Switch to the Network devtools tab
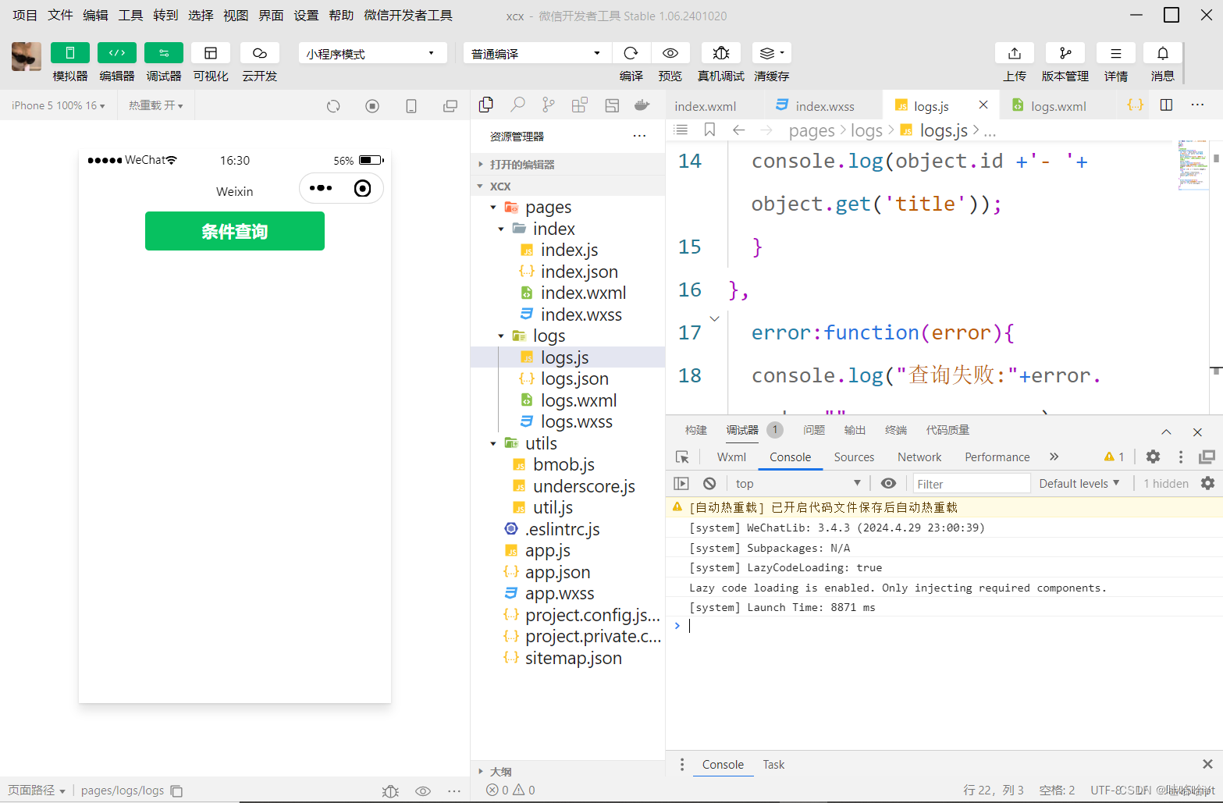1223x803 pixels. (919, 457)
